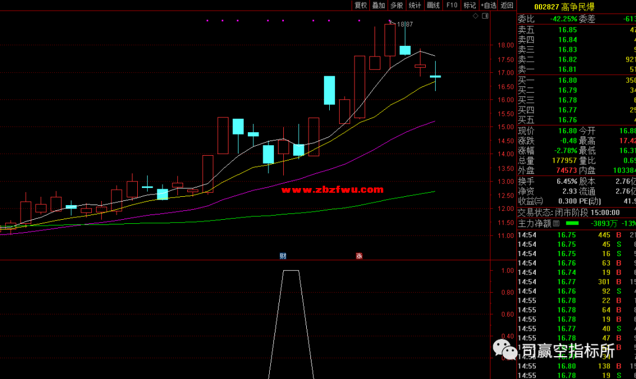This screenshot has width=636, height=379.
Task: Click the 涨 marker on chart
Action: click(x=359, y=256)
